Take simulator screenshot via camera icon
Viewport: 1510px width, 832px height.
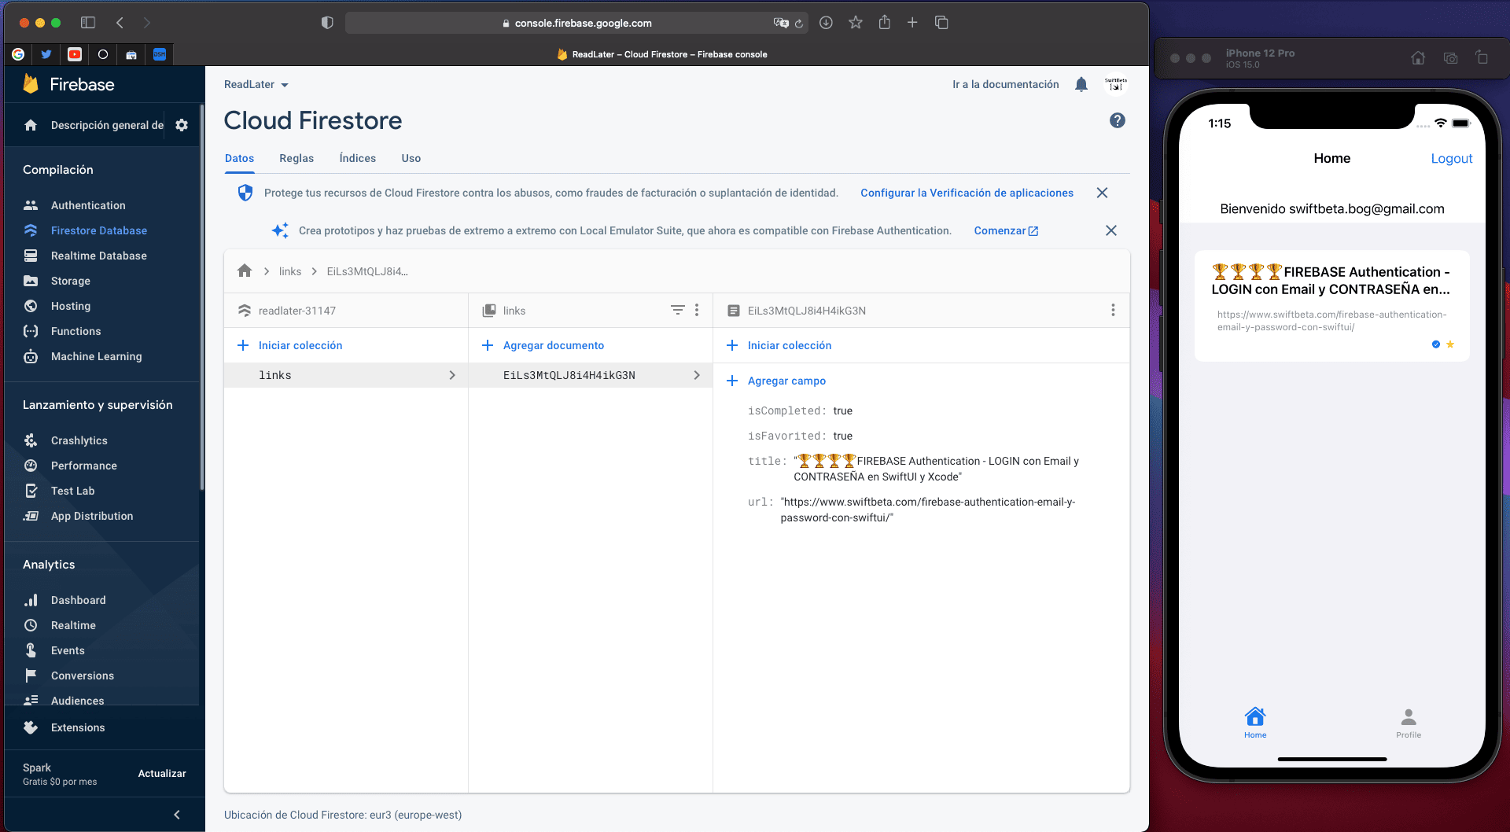[1451, 58]
